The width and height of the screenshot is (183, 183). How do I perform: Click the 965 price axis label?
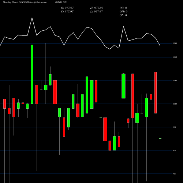pos(174,150)
